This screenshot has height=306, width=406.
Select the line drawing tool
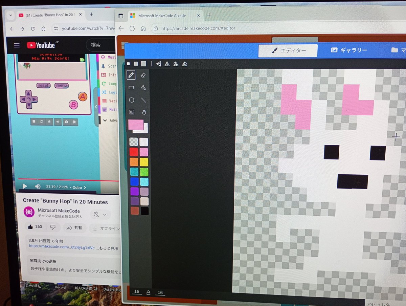click(143, 100)
